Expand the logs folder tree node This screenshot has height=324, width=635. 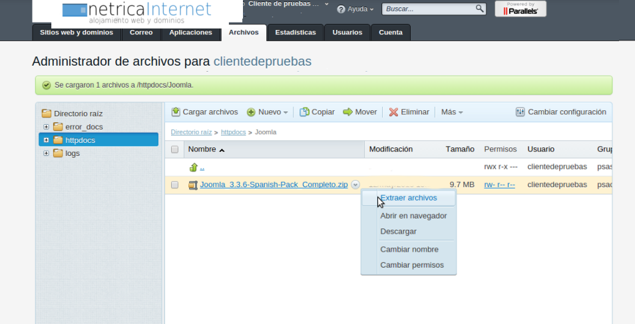[x=46, y=153]
